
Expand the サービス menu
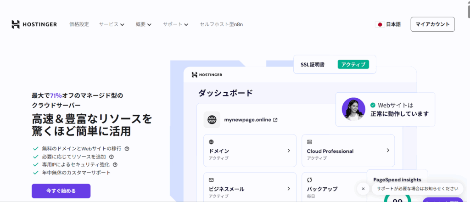(112, 24)
